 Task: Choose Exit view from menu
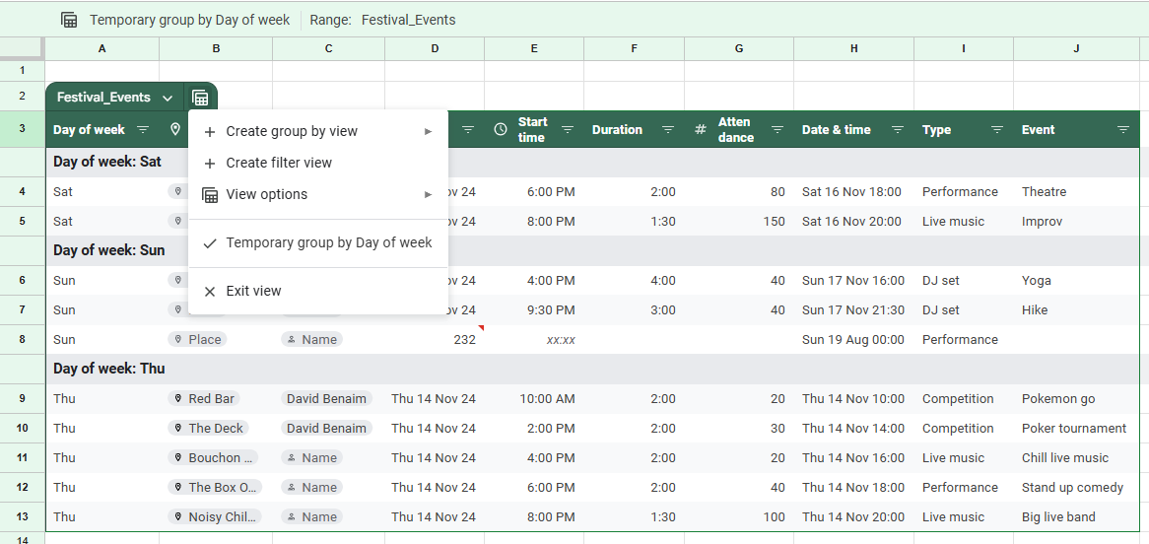(318, 291)
